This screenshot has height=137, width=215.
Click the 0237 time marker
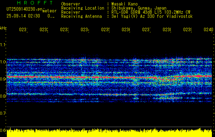(146, 29)
